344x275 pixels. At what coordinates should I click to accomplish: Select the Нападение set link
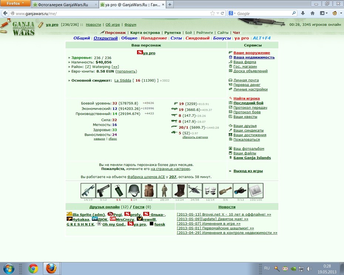click(x=154, y=38)
